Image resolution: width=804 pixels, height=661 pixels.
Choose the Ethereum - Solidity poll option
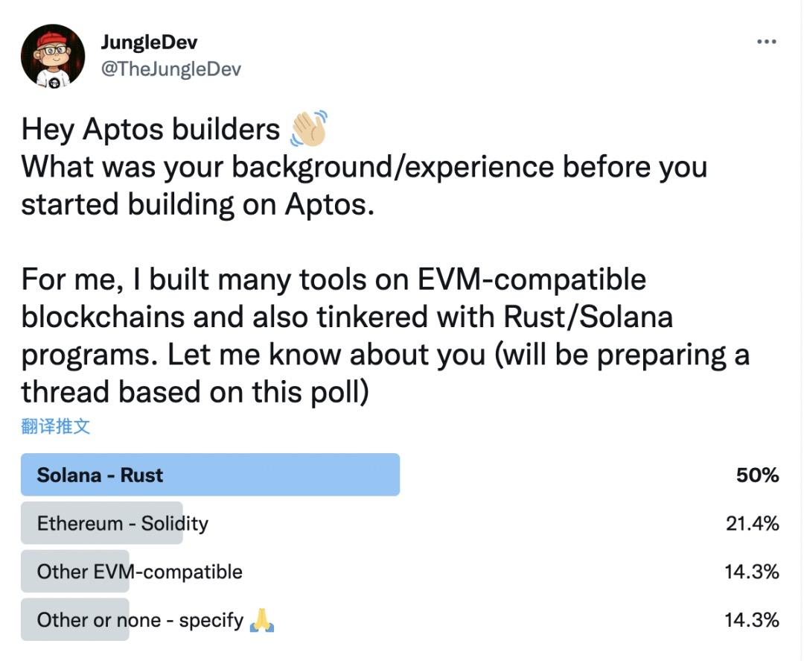123,523
